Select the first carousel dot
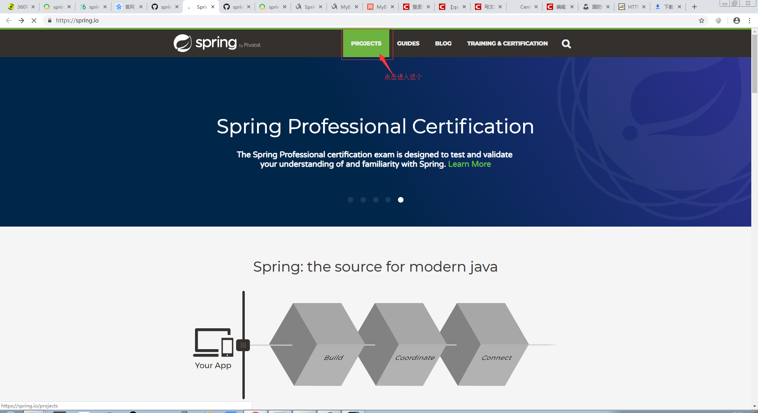758x413 pixels. (x=351, y=200)
